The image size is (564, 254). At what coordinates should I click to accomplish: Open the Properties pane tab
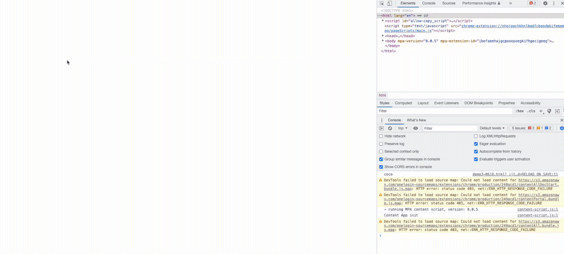point(506,103)
